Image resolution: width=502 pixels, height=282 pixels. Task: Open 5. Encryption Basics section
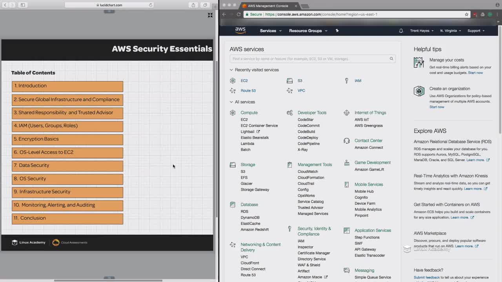(67, 139)
